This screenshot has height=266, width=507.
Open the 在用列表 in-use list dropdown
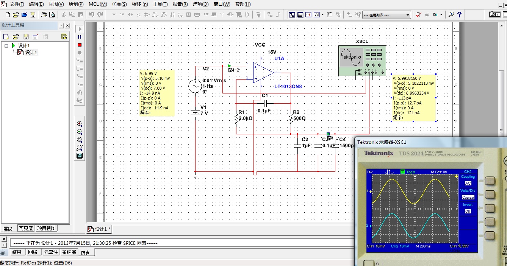pos(387,15)
